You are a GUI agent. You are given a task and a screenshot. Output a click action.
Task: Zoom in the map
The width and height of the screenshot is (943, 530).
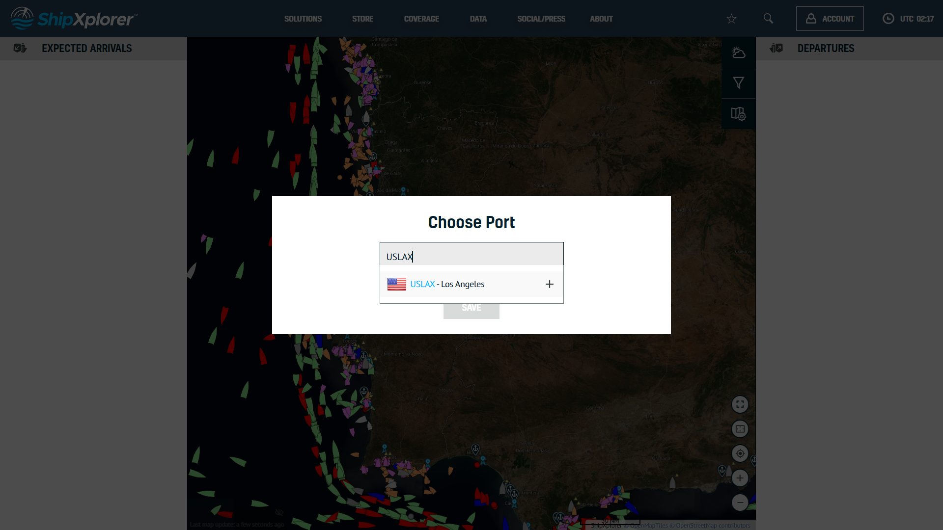740,478
